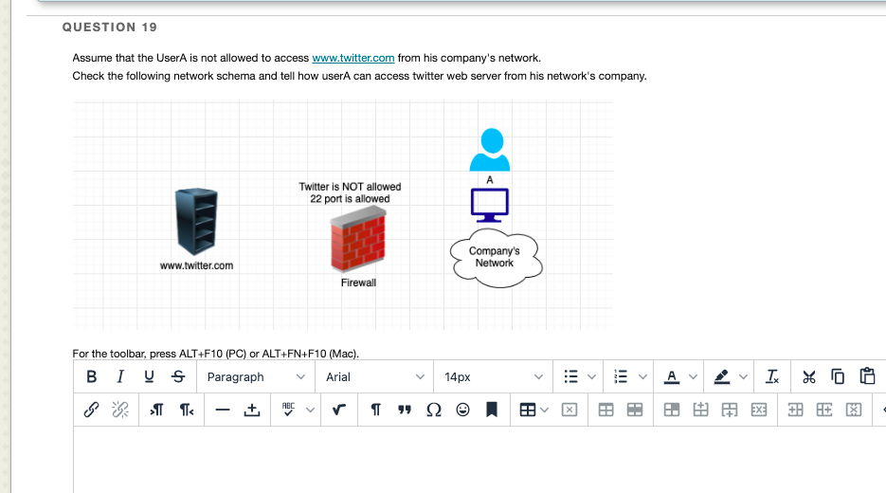Delete table icon after table dropdown

(570, 410)
